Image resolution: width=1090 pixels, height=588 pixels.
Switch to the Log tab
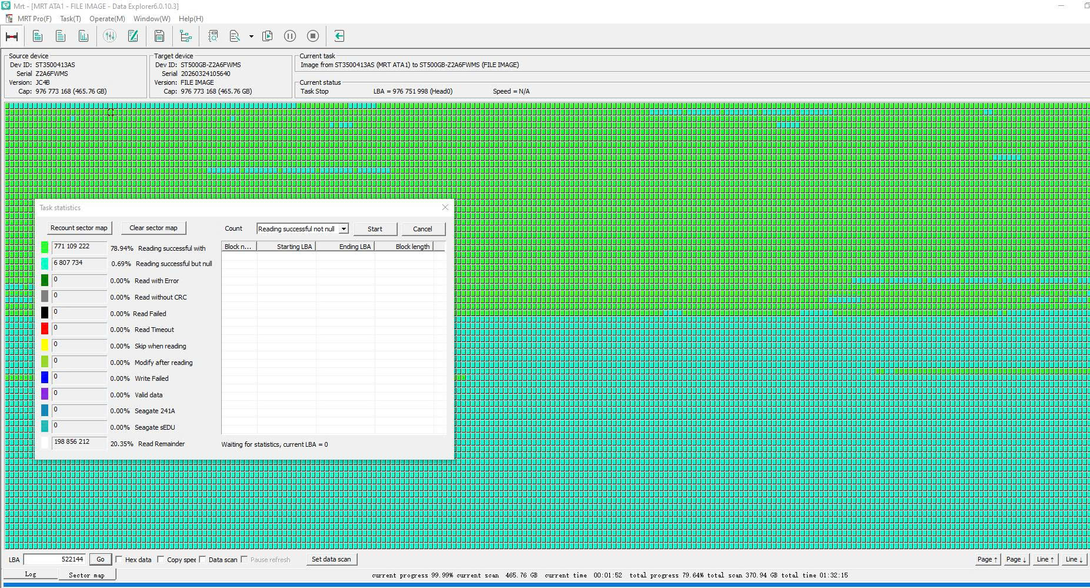[31, 574]
